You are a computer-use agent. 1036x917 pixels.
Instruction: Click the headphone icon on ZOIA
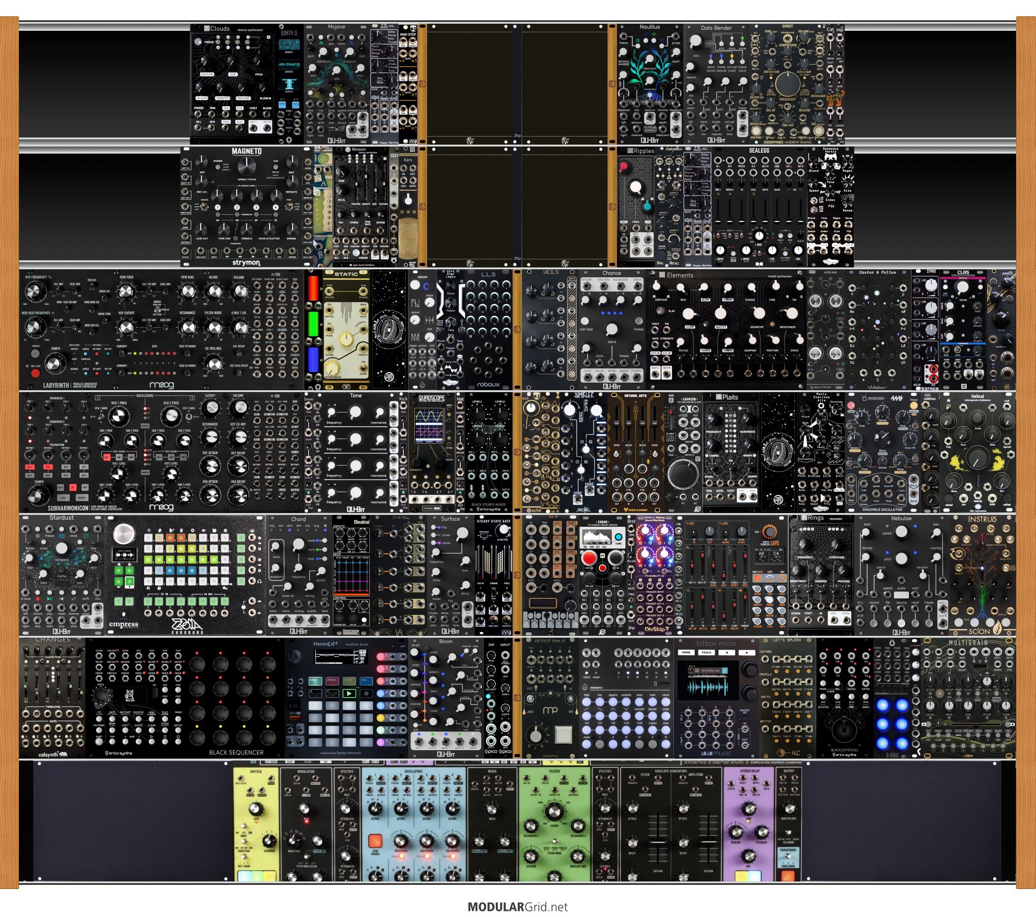pos(260,581)
